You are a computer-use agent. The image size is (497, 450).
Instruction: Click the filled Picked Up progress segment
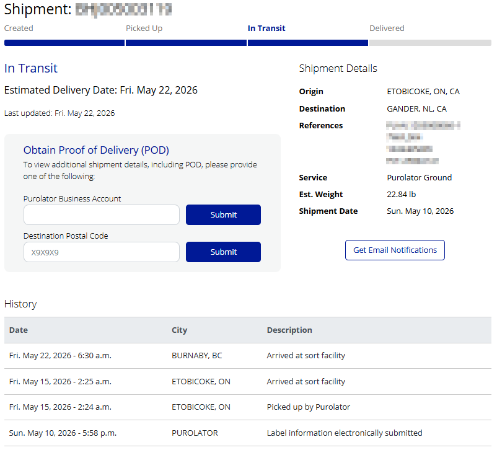point(186,43)
